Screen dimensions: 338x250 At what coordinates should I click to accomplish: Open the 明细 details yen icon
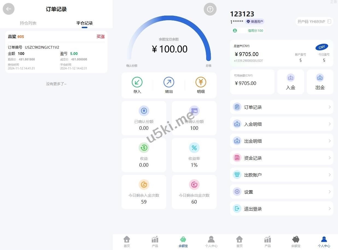click(201, 82)
